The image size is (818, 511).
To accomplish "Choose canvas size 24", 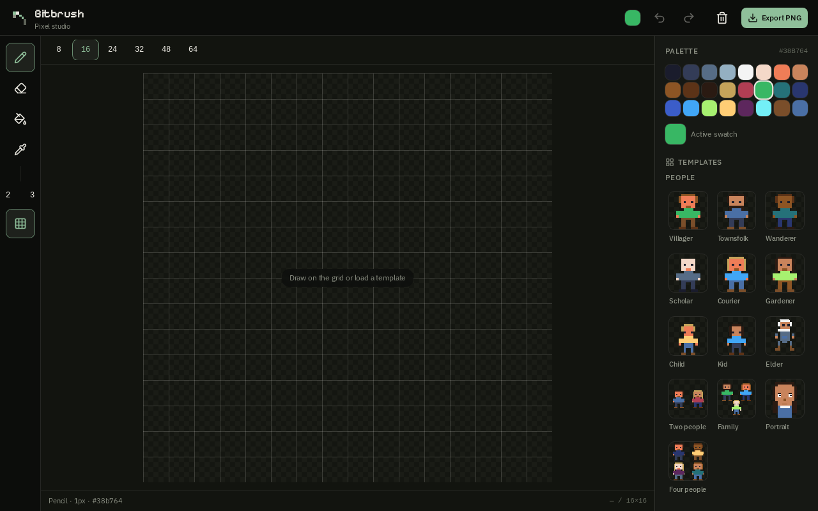I will [112, 49].
